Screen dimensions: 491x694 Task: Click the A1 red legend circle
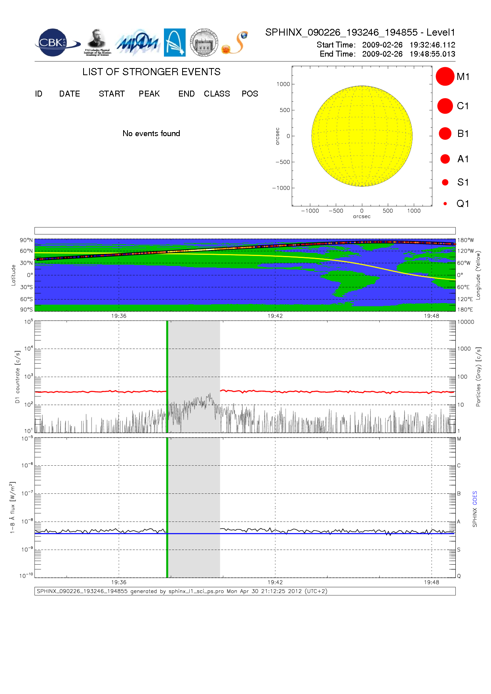445,159
